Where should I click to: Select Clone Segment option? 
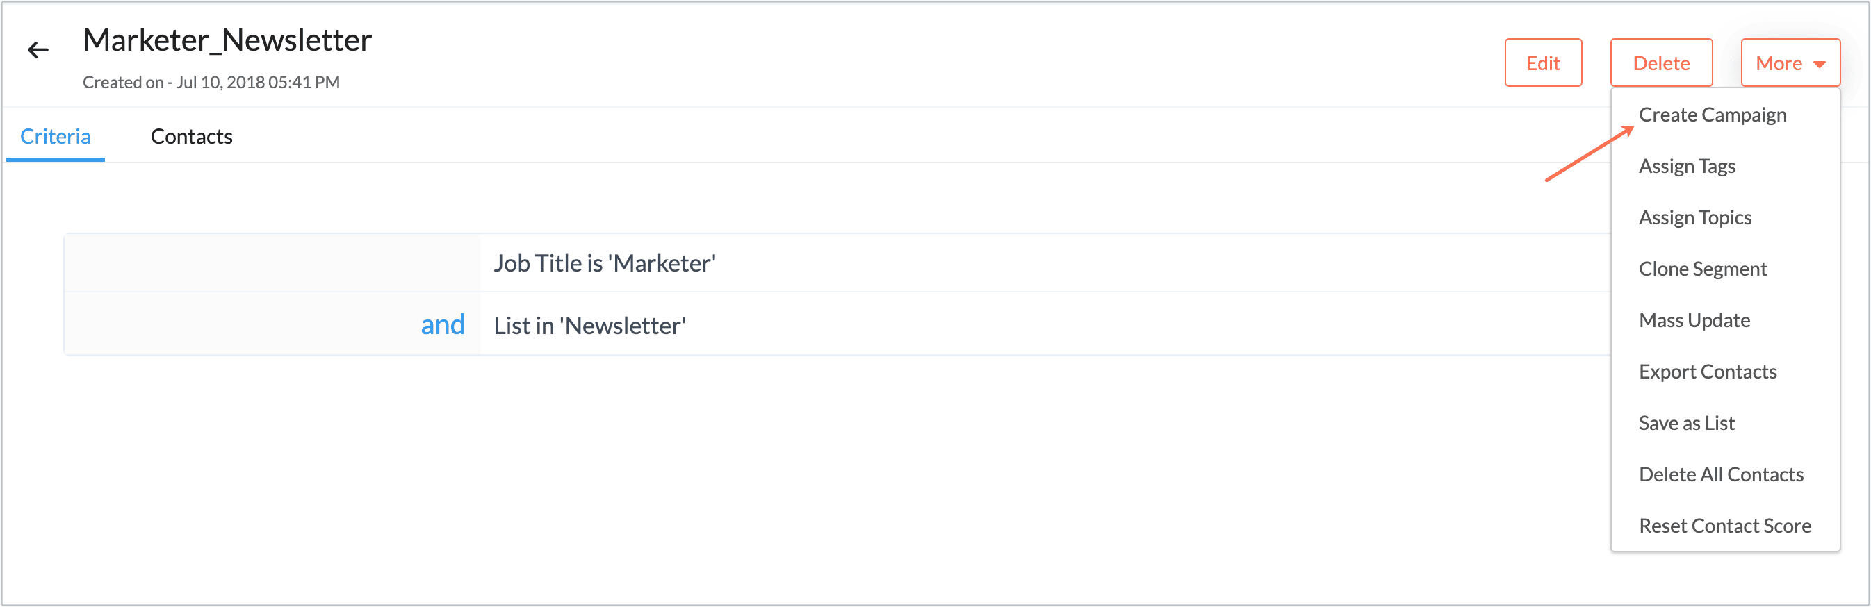click(x=1703, y=269)
